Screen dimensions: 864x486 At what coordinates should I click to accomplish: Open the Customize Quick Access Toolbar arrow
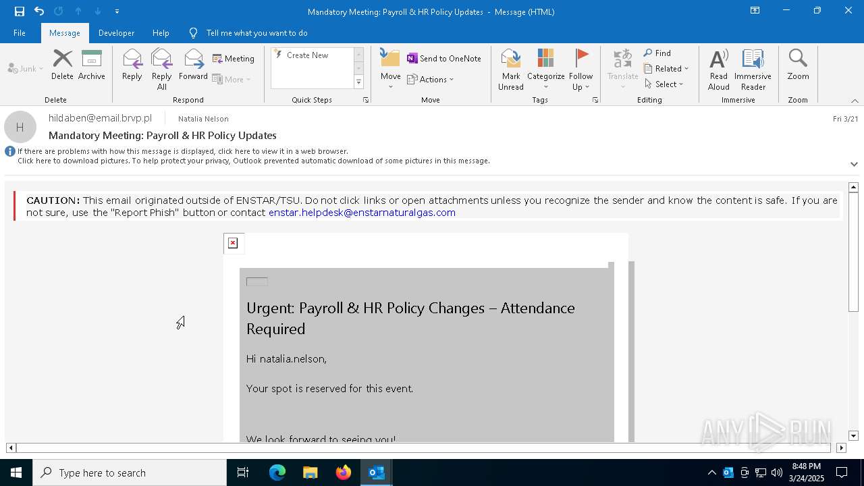[x=117, y=11]
